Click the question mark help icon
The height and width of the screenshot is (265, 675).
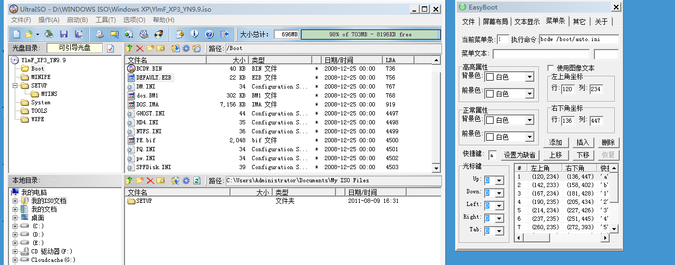209,34
